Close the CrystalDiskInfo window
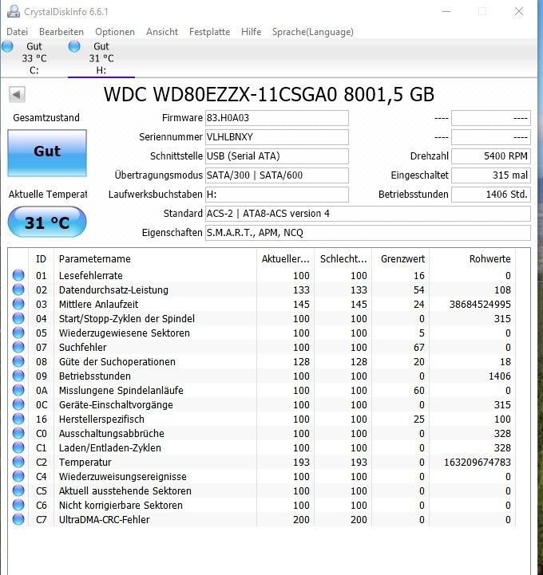Viewport: 543px width, 575px height. pos(518,11)
